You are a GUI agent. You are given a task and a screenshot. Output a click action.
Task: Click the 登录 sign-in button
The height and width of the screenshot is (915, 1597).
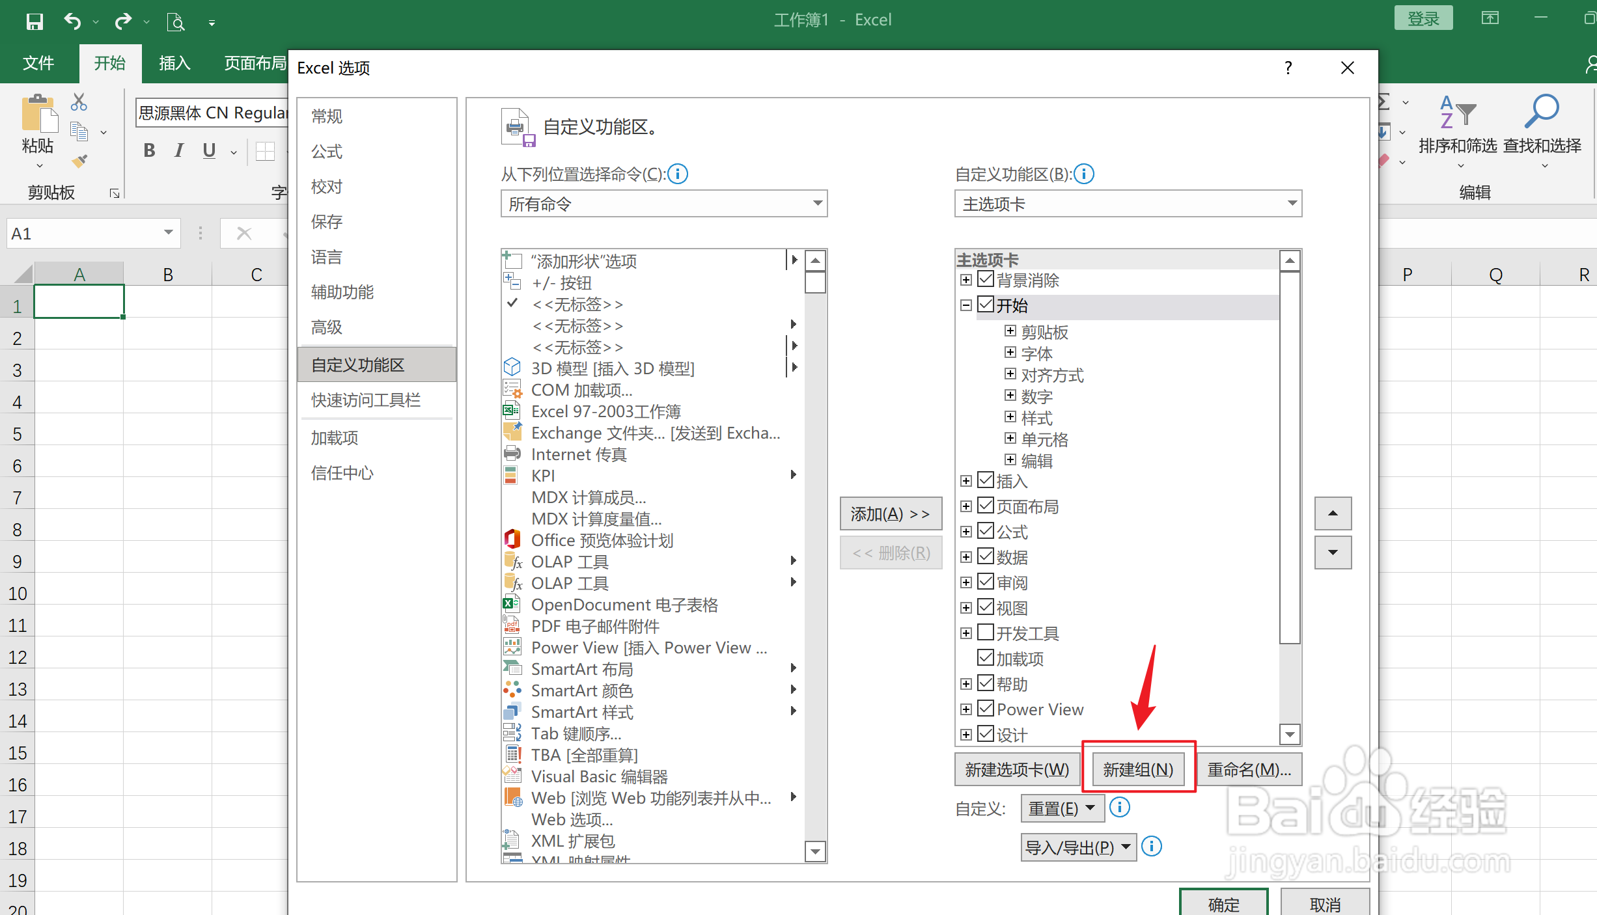tap(1423, 18)
